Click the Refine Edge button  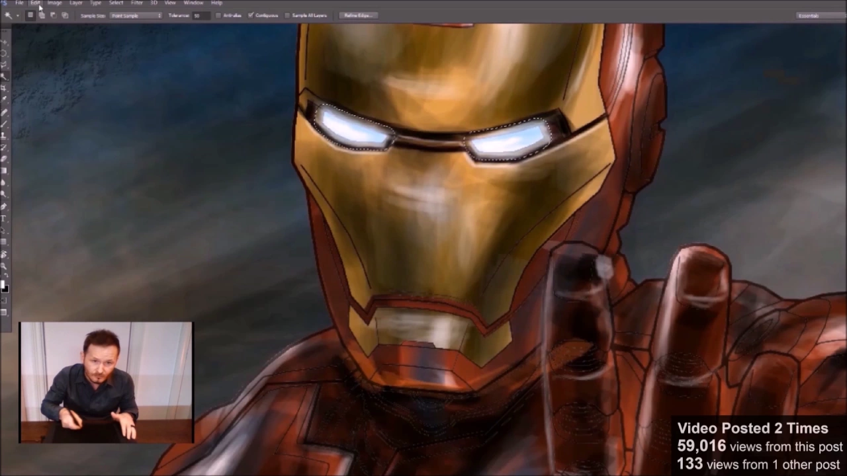[x=358, y=15]
